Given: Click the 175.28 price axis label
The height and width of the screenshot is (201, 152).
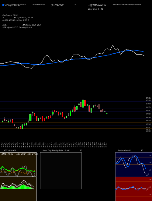Looking at the screenshot, I should (x=148, y=100).
